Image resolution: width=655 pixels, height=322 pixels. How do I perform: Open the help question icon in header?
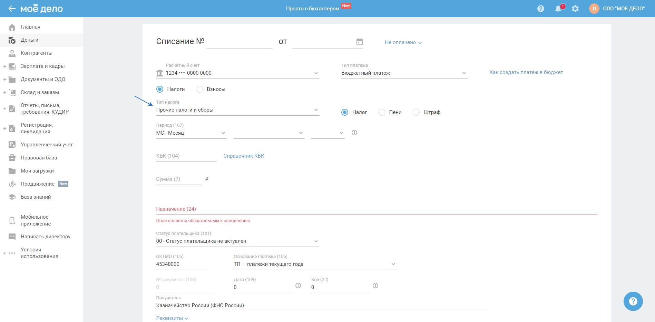(541, 9)
